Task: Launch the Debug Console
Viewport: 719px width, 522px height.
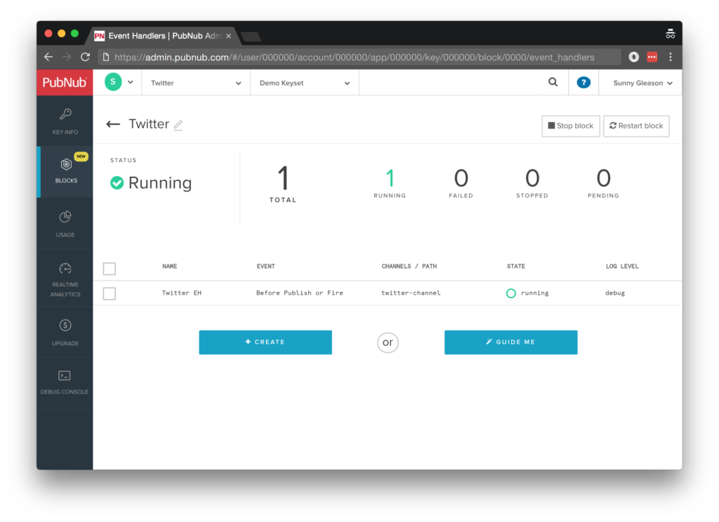Action: click(x=65, y=382)
